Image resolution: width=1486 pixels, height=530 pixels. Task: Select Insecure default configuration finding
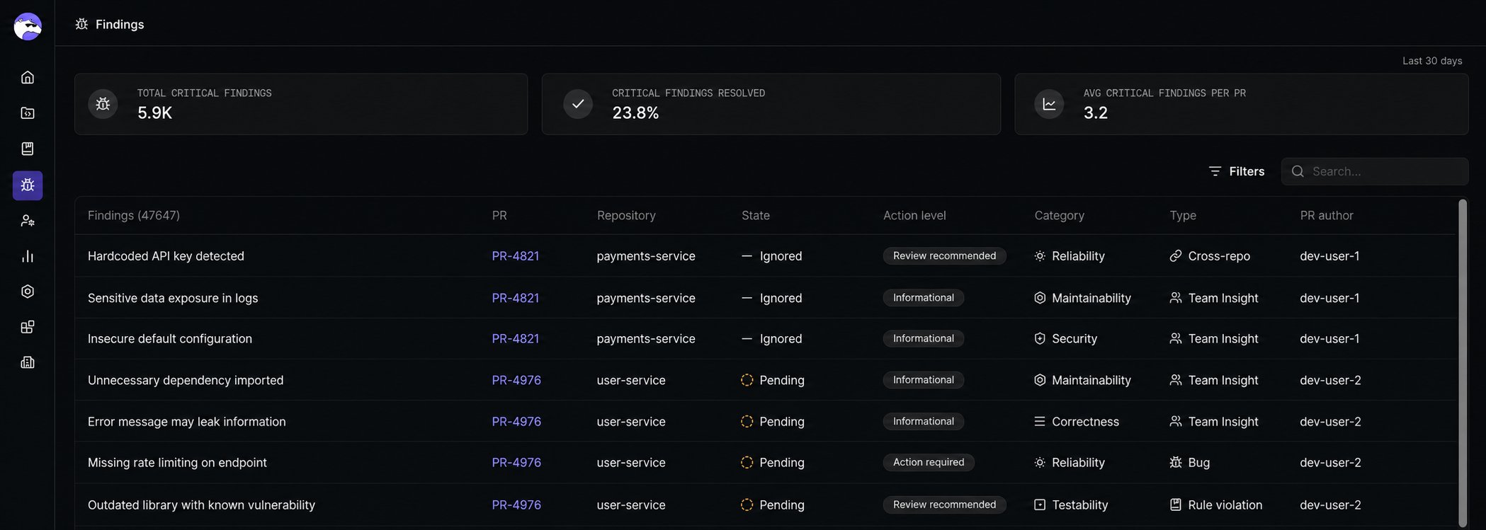(170, 339)
